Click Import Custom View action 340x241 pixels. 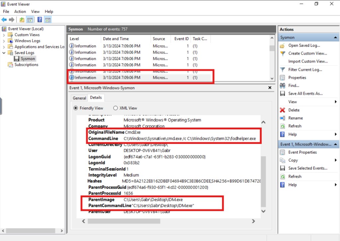tap(308, 62)
